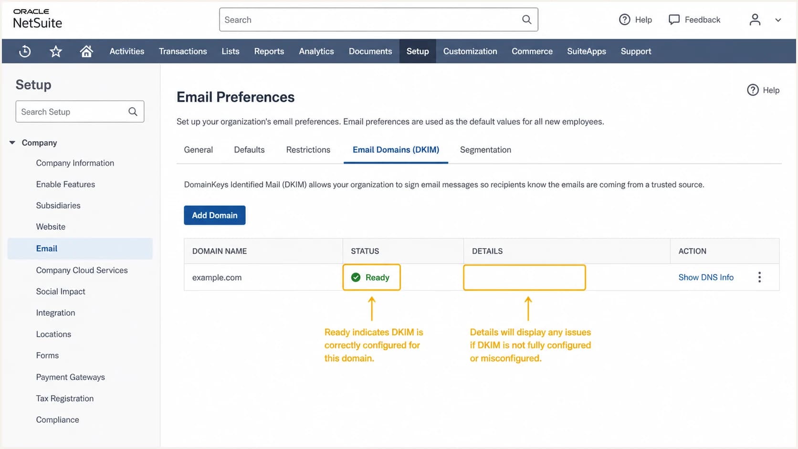
Task: Click the Add Domain button
Action: (x=215, y=215)
